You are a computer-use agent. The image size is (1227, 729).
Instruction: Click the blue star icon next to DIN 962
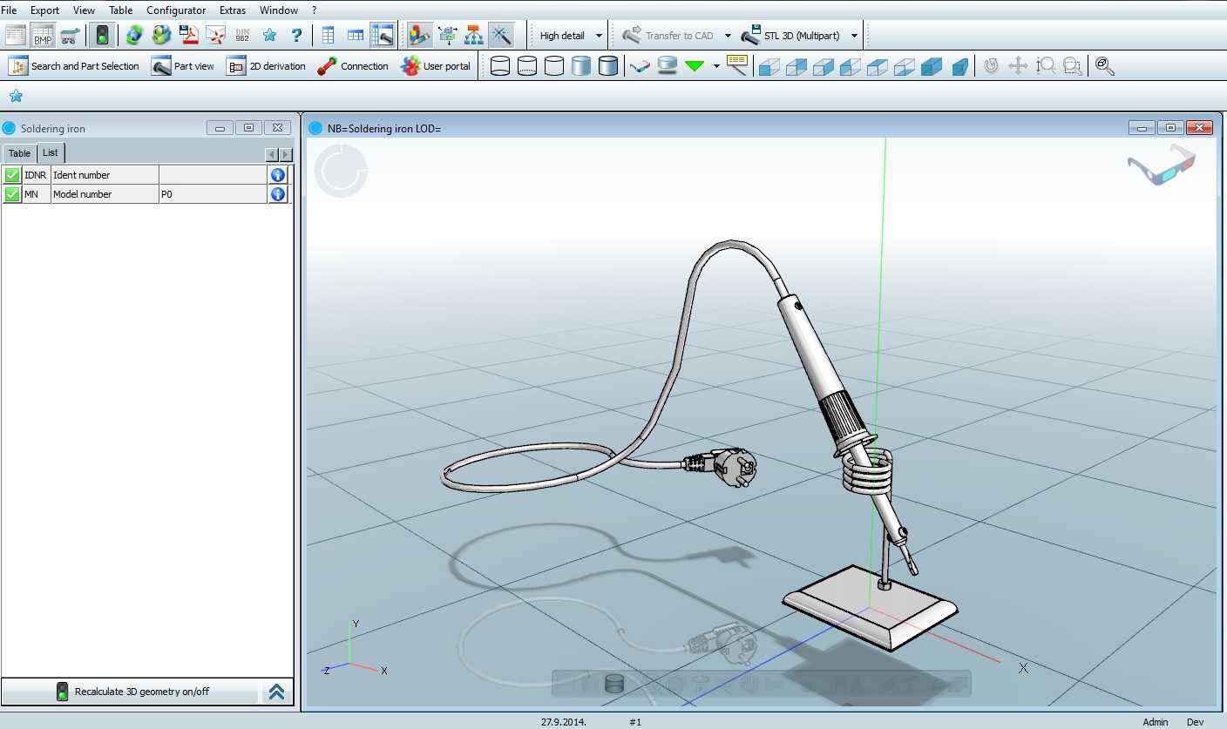[x=269, y=36]
